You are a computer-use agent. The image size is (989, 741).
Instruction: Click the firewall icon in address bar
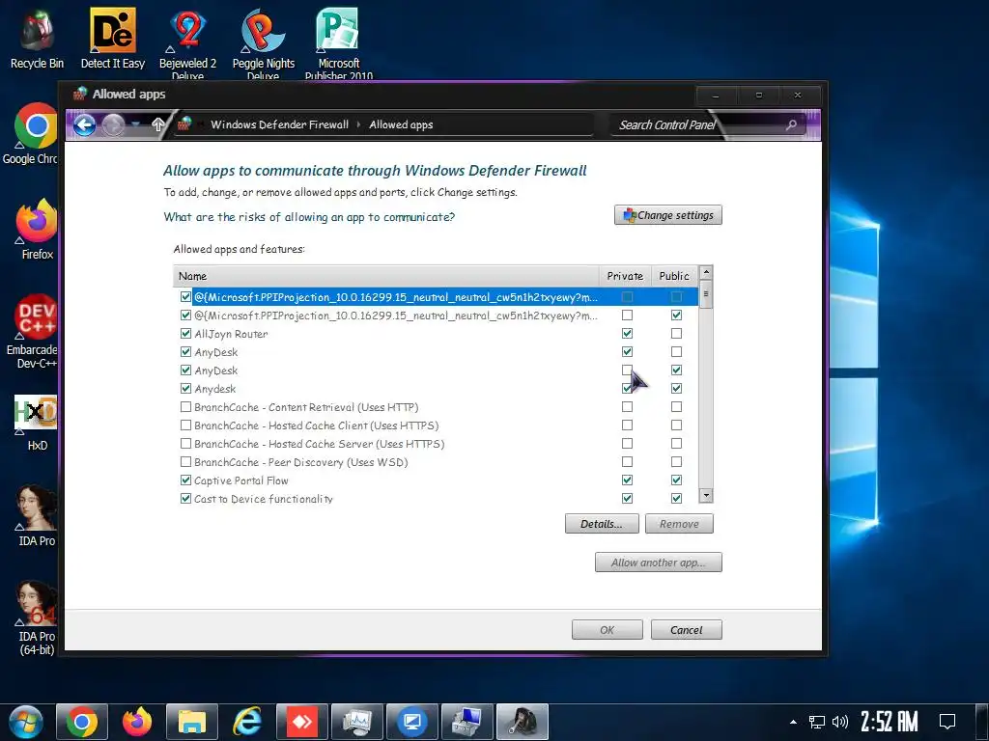pos(184,124)
